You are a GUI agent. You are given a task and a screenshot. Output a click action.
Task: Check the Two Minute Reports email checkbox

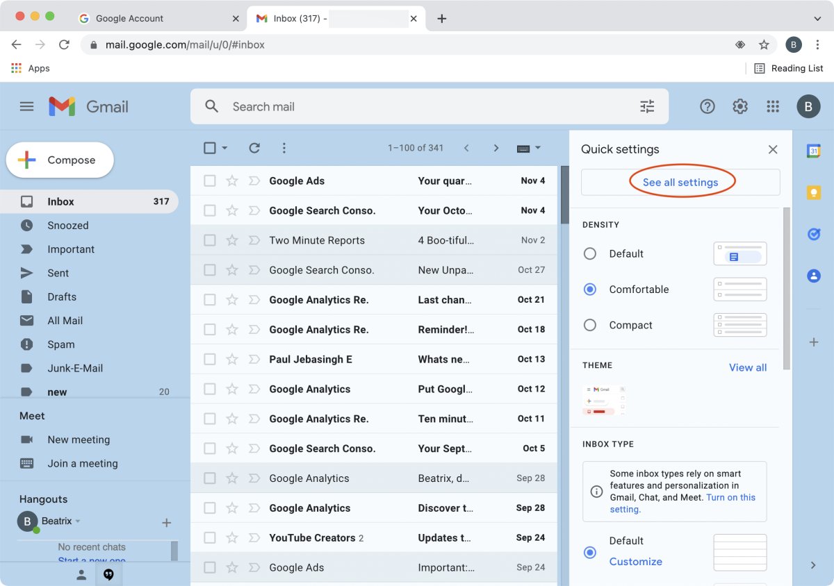point(209,240)
